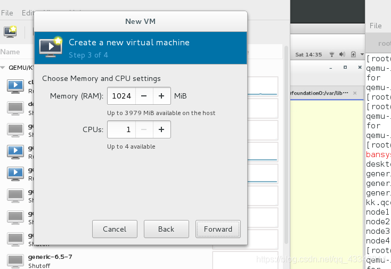The height and width of the screenshot is (269, 391).
Task: Click the first running VM play-monitor icon
Action: tap(15, 86)
